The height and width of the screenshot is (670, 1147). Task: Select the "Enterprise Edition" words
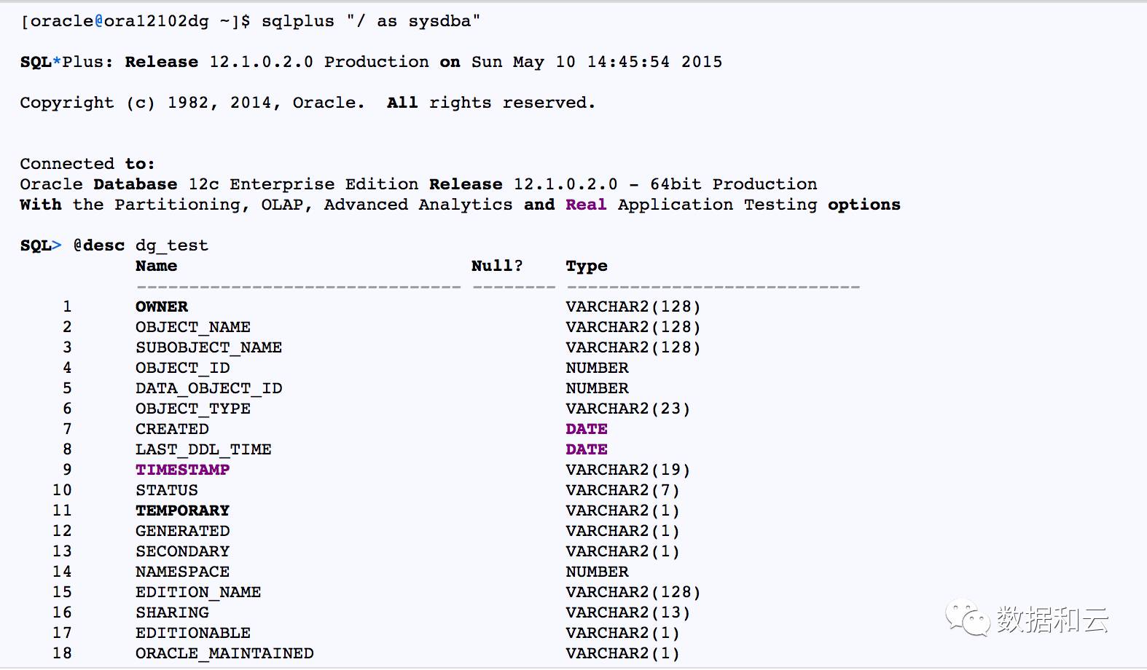pyautogui.click(x=324, y=184)
